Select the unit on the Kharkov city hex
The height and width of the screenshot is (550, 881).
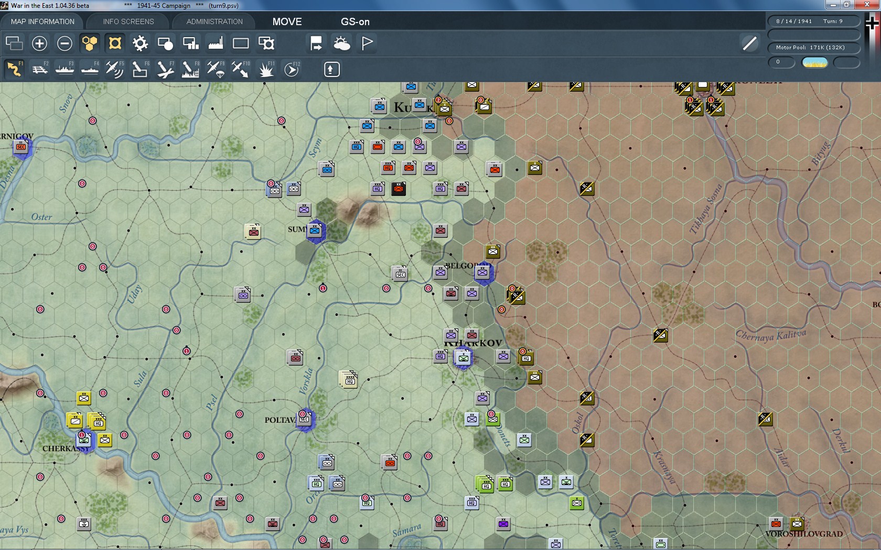point(463,358)
